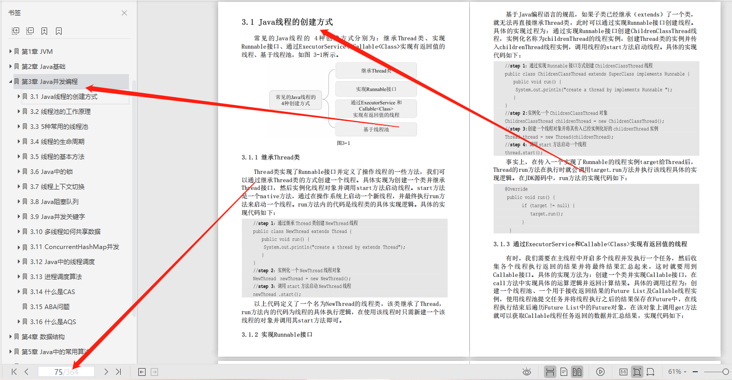Click the zoom out minus button

(x=695, y=372)
